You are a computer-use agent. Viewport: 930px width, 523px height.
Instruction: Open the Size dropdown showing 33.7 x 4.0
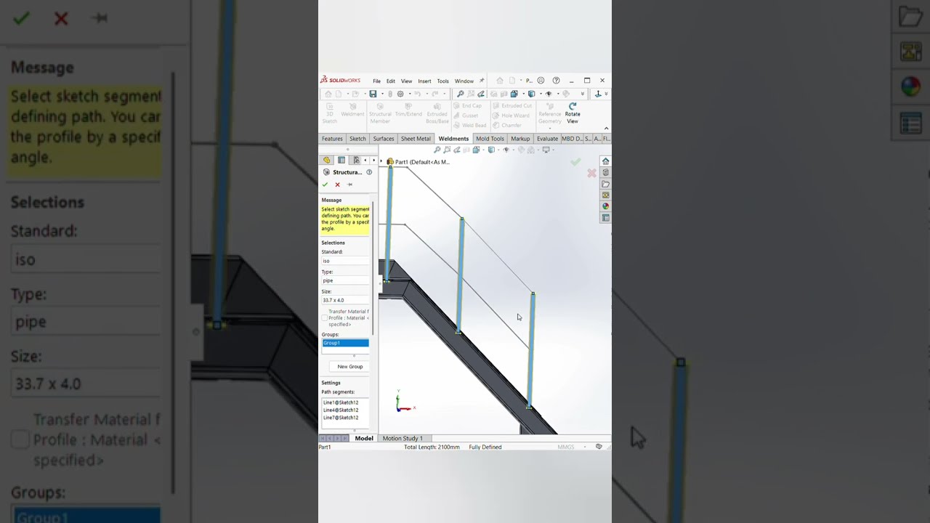click(346, 300)
